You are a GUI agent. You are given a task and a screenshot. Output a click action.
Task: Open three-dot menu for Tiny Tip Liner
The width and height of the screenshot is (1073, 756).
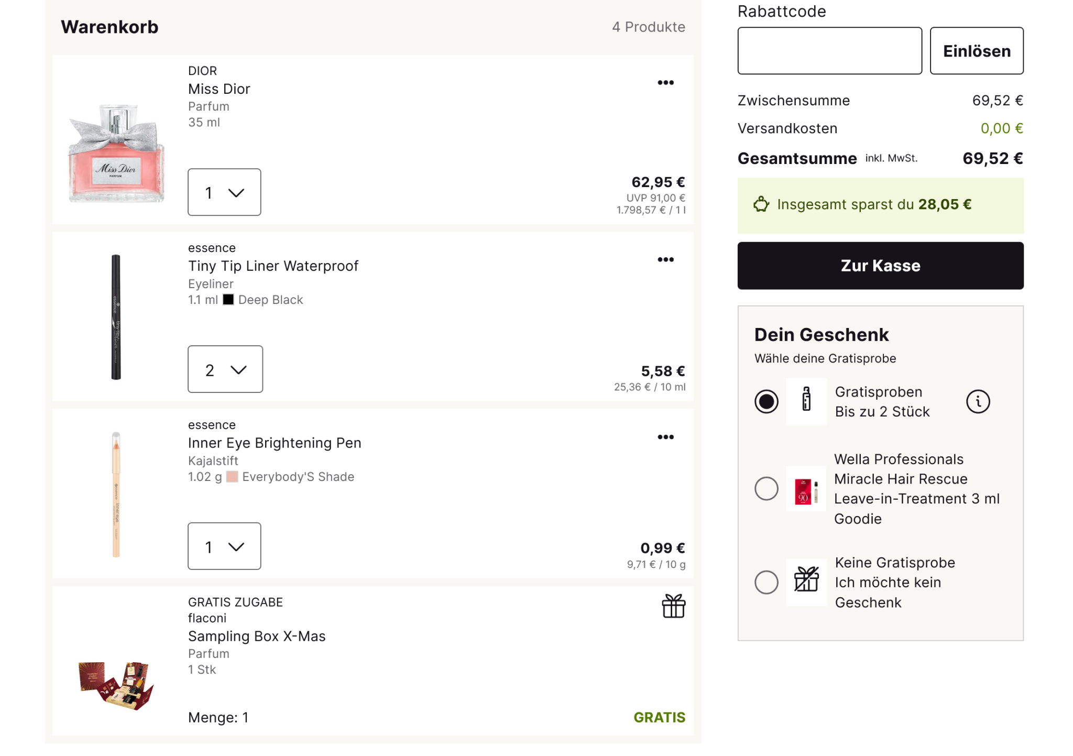(x=665, y=260)
